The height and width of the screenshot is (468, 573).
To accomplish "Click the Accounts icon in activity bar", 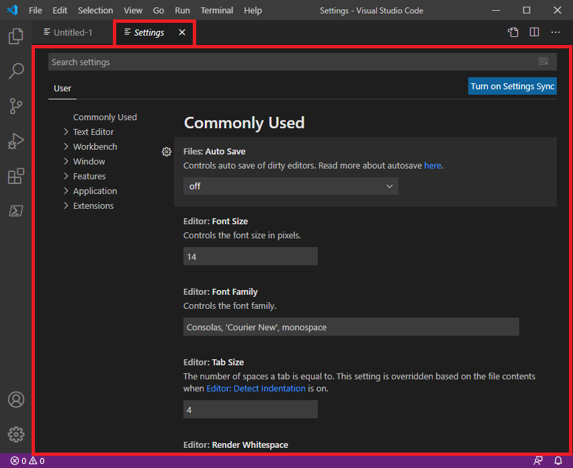I will coord(15,400).
